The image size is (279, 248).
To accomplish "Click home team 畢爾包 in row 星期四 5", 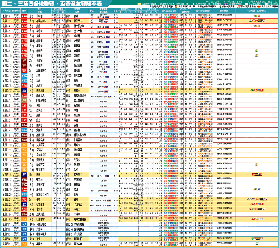I will click(39, 244).
